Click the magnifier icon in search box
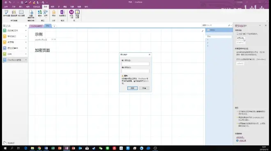 [x=229, y=25]
